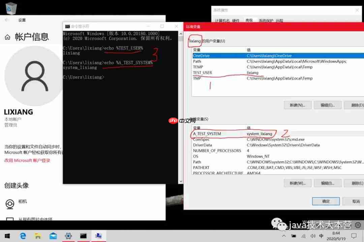Click the back arrow in the Settings window
Screen dimensions: 364x242
click(7, 20)
